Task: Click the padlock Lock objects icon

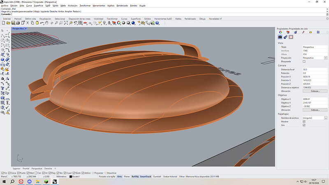Action: tap(109, 23)
